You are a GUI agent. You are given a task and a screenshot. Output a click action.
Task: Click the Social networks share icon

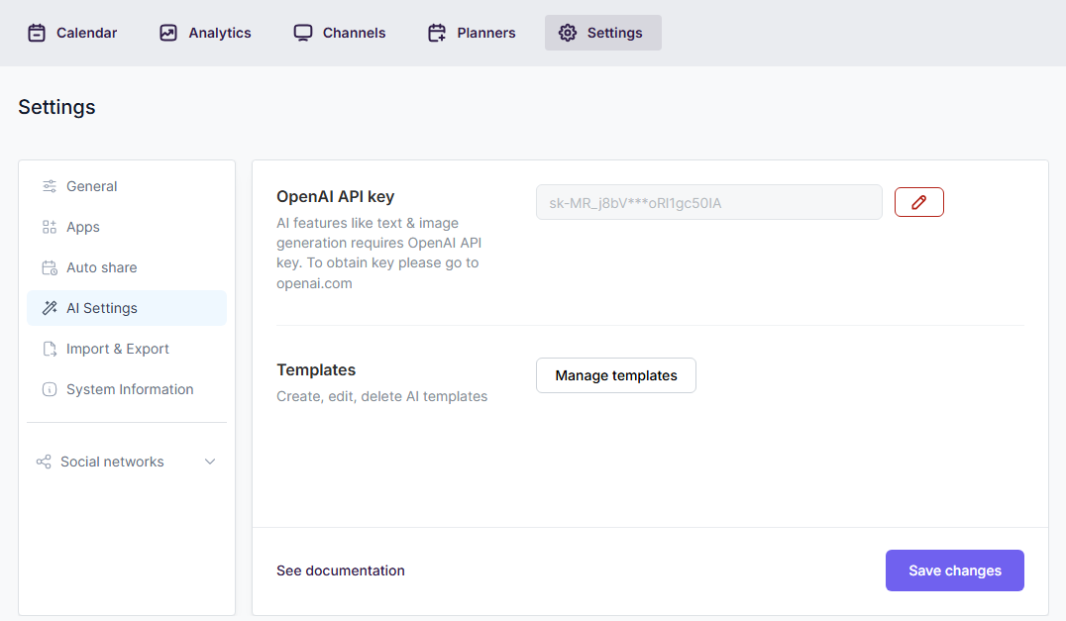(x=44, y=462)
